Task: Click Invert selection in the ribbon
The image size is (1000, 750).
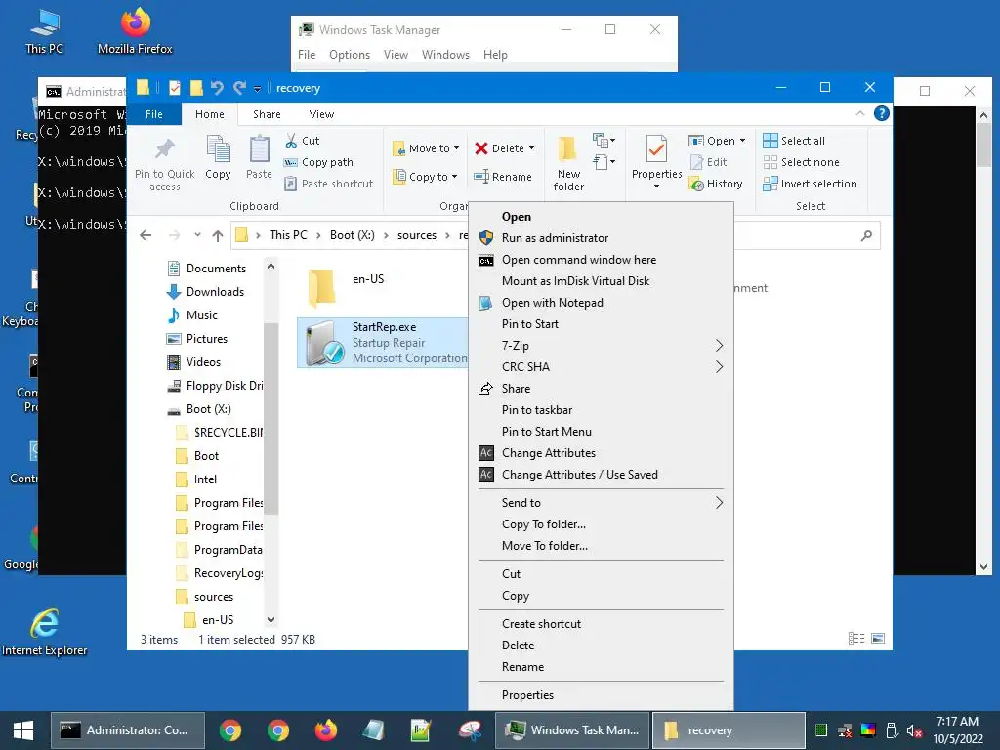Action: point(810,184)
